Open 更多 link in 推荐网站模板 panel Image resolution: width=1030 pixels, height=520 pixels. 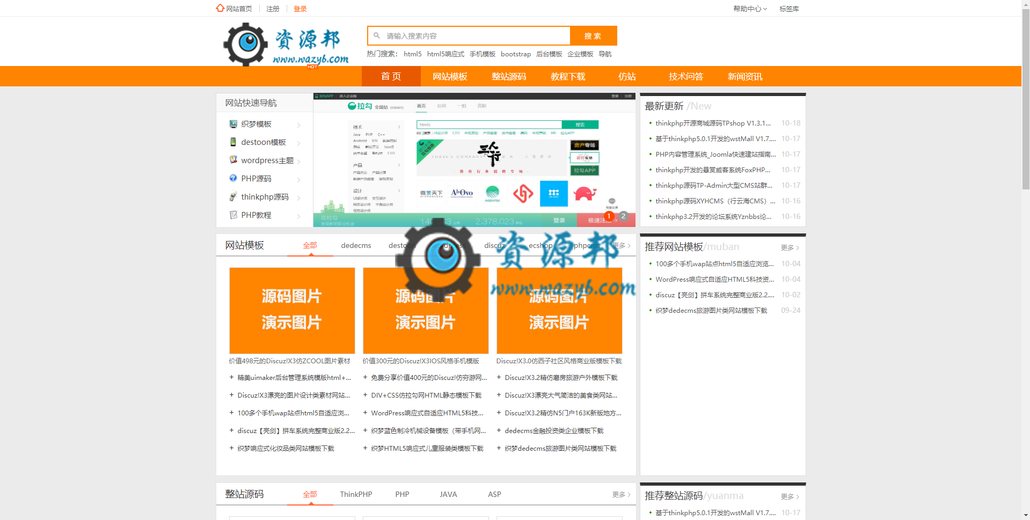pyautogui.click(x=790, y=247)
